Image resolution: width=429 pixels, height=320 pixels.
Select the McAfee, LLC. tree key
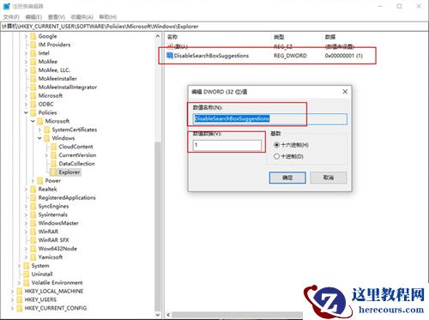tap(54, 70)
